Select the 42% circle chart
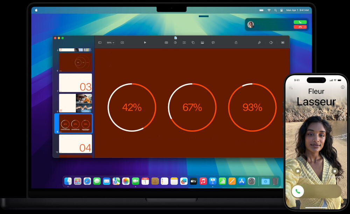The width and height of the screenshot is (350, 214). tap(132, 108)
